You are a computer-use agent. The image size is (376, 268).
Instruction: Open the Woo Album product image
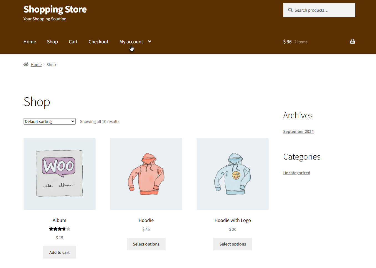point(60,174)
